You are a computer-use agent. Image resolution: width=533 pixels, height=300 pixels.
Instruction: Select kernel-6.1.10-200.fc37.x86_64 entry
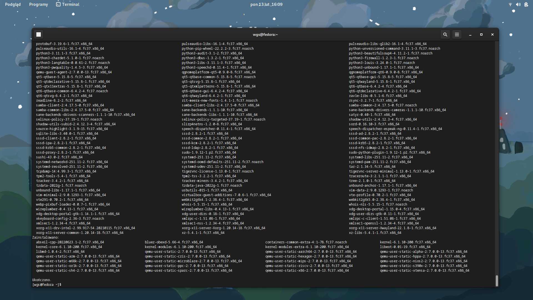point(408,242)
